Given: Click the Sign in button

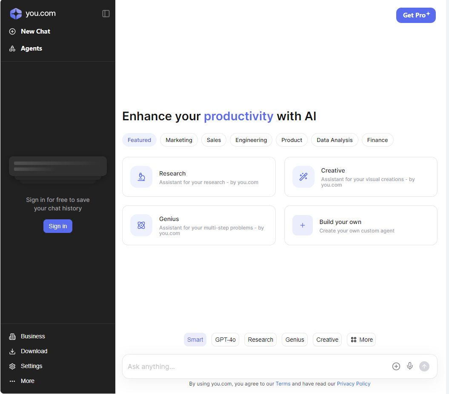Looking at the screenshot, I should pyautogui.click(x=58, y=226).
